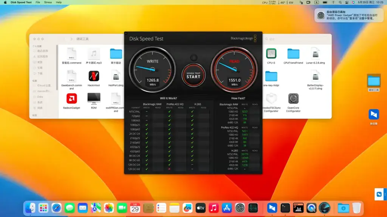Open Reminders from the Dock
The image size is (387, 217).
[x=161, y=208]
